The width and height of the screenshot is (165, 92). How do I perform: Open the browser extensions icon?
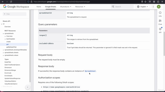[x=158, y=2]
